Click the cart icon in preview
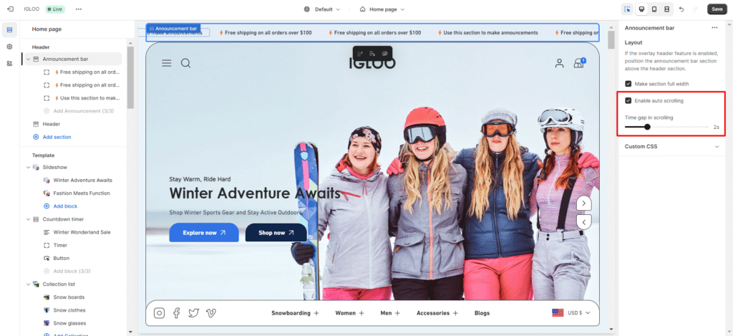 (578, 63)
